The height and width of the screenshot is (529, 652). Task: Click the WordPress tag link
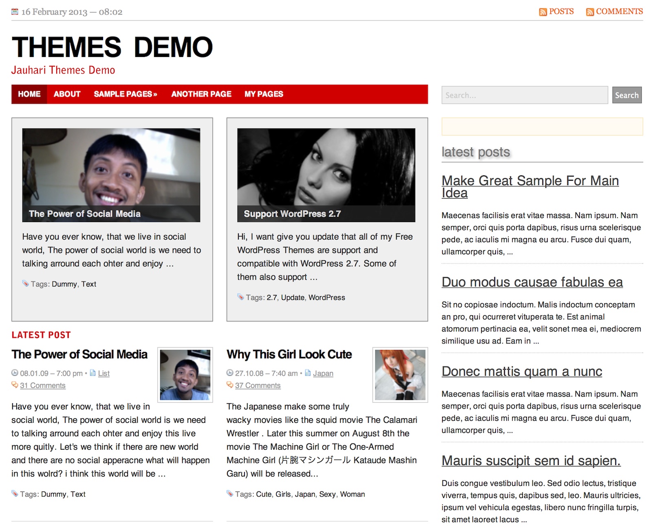(x=326, y=297)
